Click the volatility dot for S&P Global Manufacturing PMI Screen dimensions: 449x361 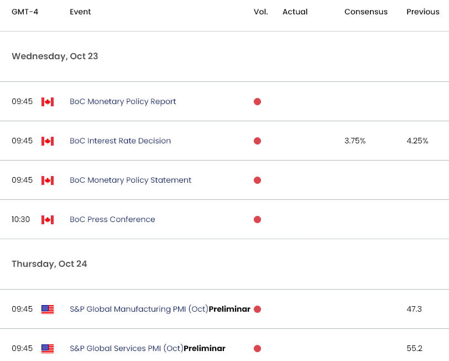tap(257, 309)
